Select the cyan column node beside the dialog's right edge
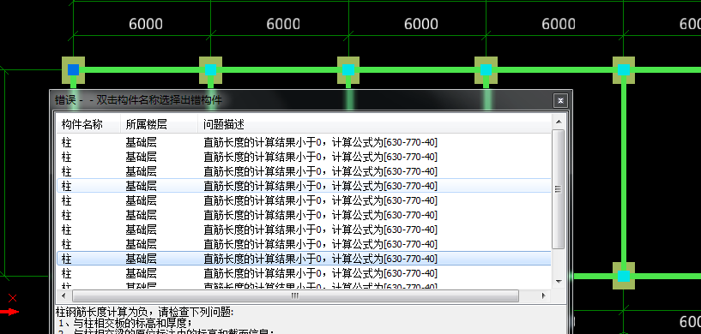This screenshot has width=701, height=334. [624, 276]
